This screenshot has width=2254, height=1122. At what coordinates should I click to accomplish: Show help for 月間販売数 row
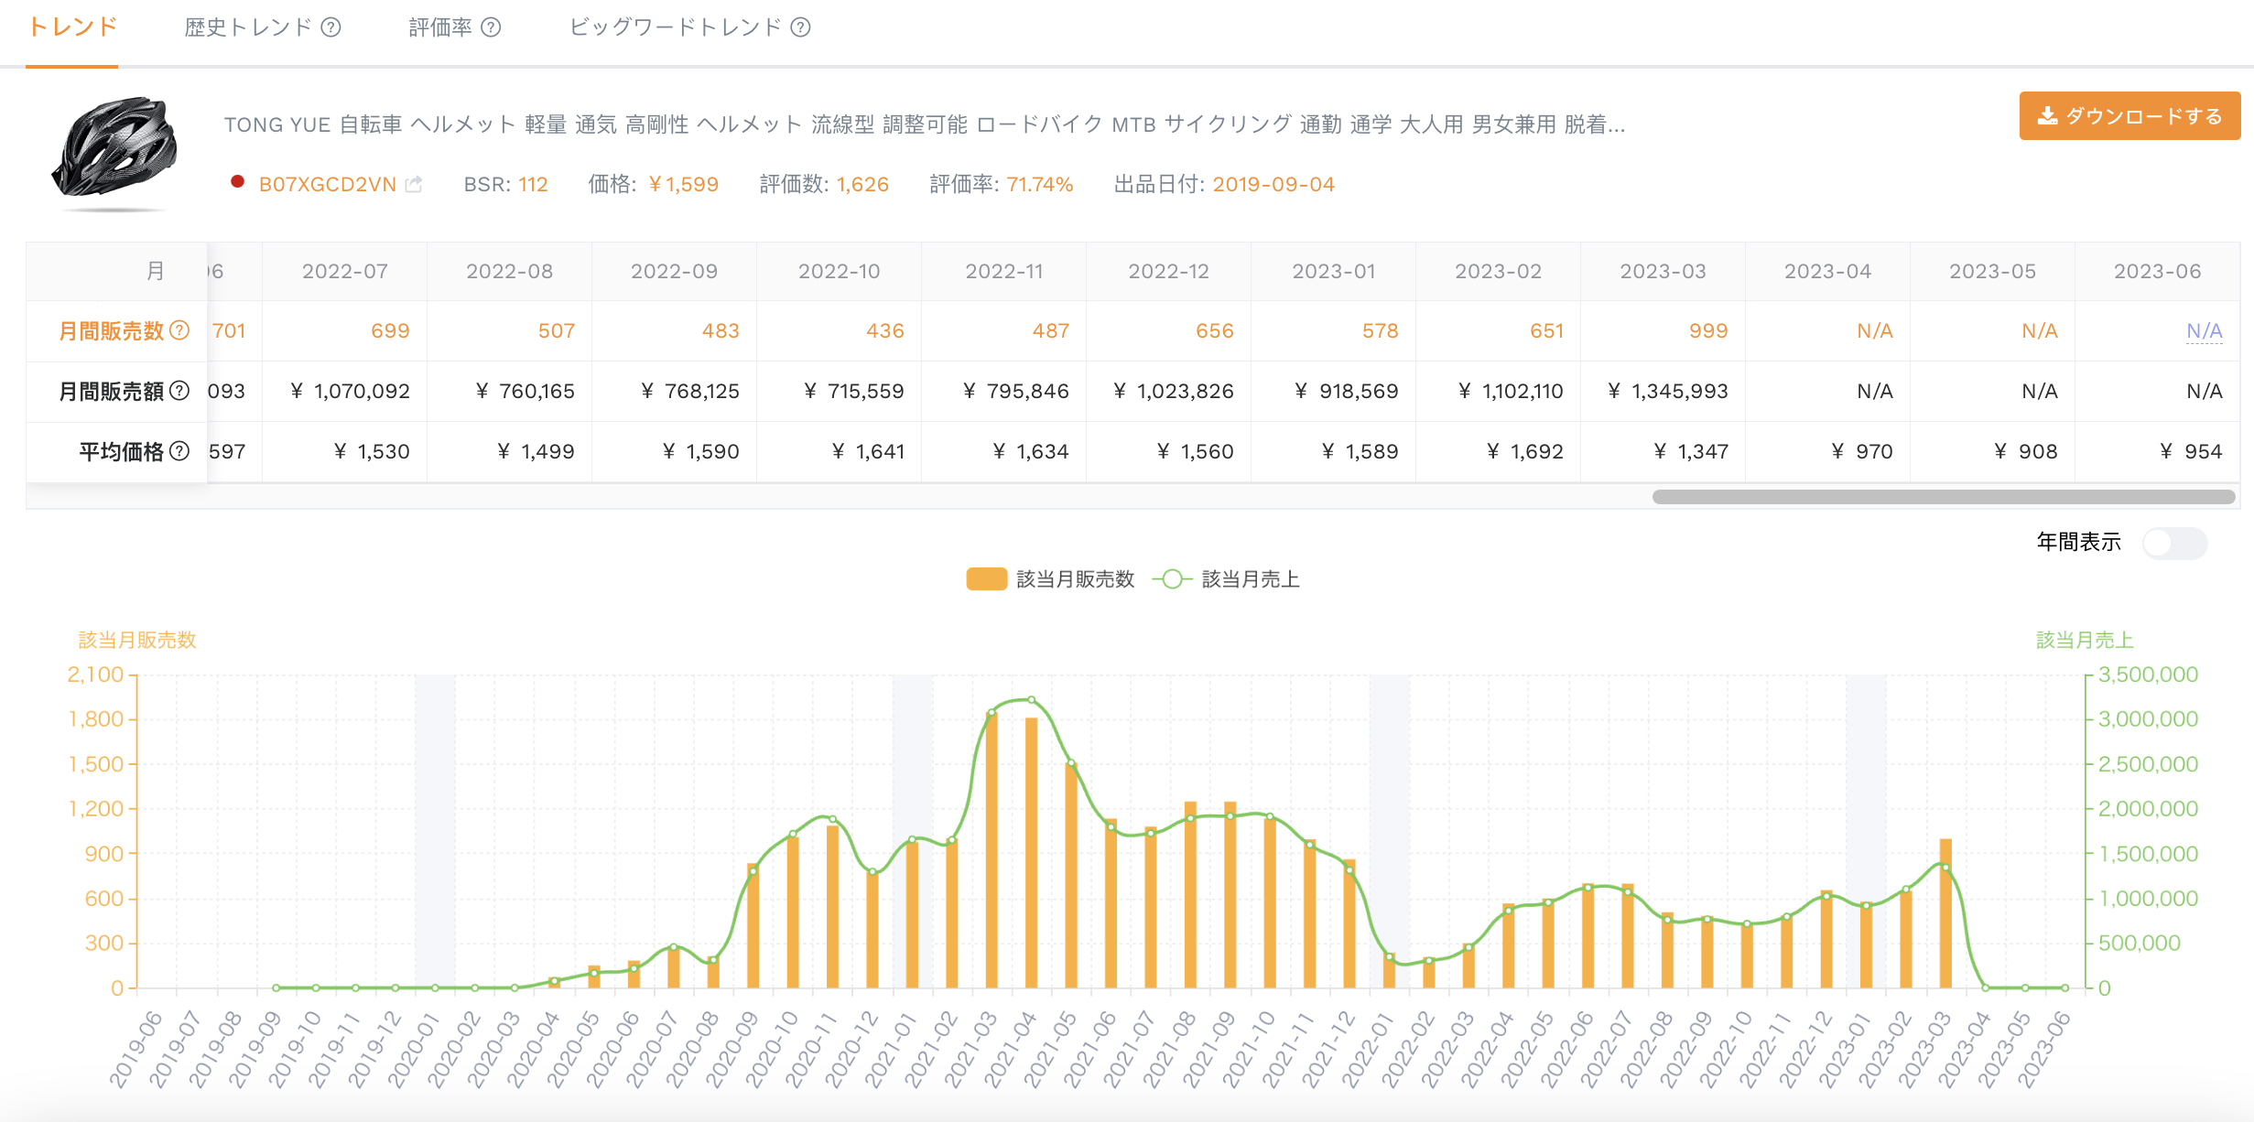(180, 330)
